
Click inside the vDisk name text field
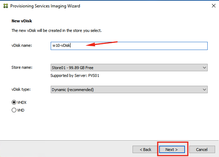(129, 46)
